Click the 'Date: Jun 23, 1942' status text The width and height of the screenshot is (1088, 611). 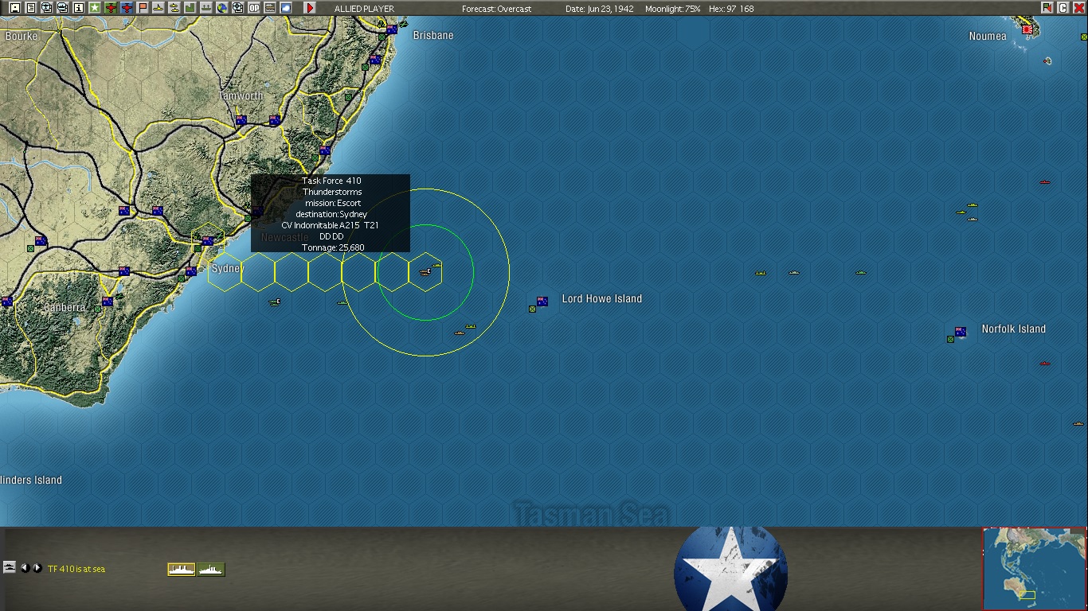point(600,9)
